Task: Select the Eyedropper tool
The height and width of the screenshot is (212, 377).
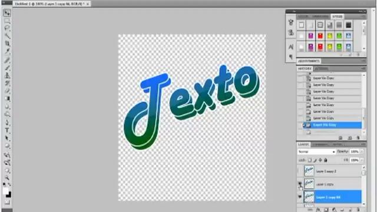Action: [7, 51]
